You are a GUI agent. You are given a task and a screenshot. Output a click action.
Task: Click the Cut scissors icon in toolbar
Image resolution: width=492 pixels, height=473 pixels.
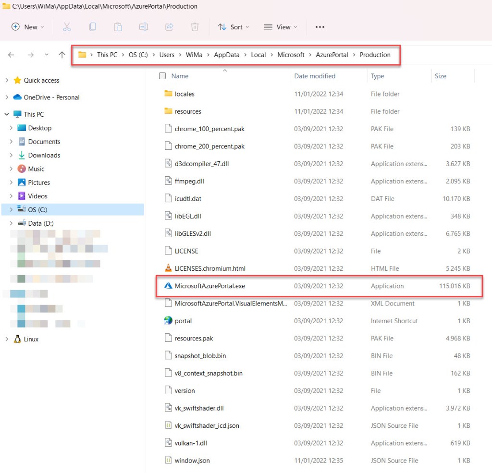point(67,27)
